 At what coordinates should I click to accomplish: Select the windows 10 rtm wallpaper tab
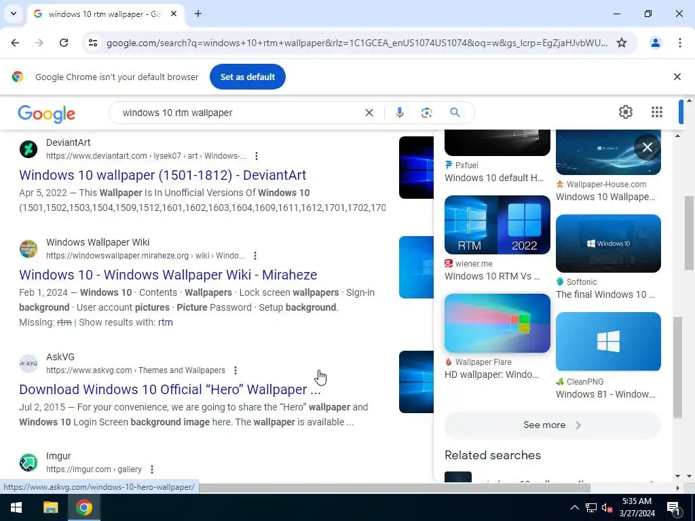pyautogui.click(x=104, y=14)
